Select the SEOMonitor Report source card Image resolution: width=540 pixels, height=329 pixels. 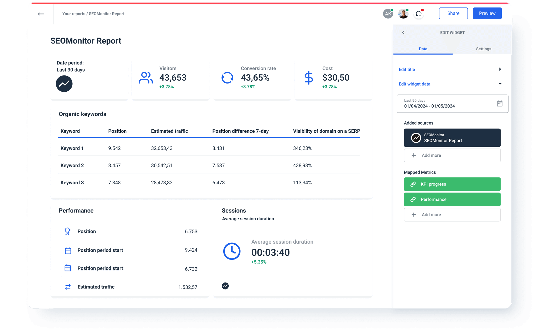[452, 138]
